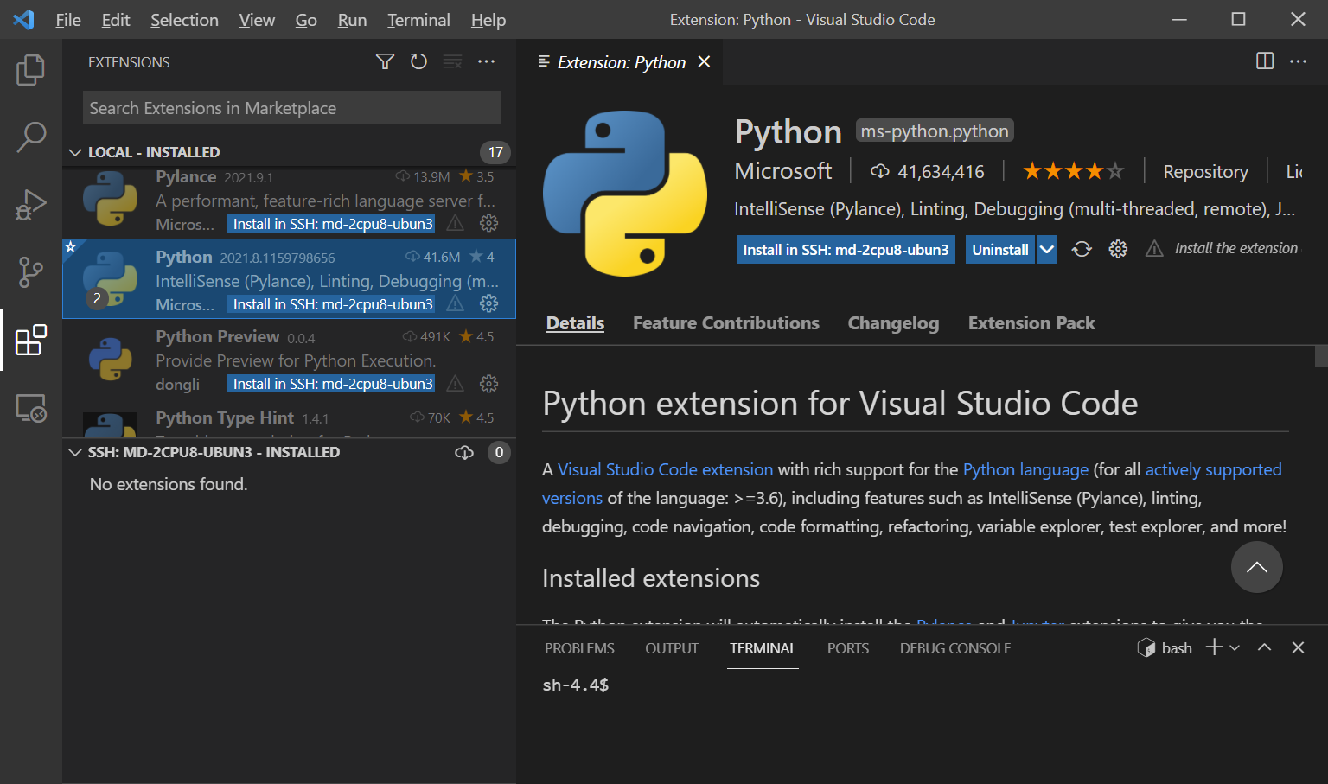Image resolution: width=1328 pixels, height=784 pixels.
Task: Switch to Extension Pack tab
Action: pyautogui.click(x=1031, y=322)
